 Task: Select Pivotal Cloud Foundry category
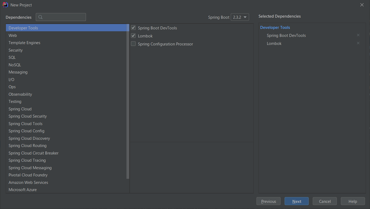tap(66, 175)
